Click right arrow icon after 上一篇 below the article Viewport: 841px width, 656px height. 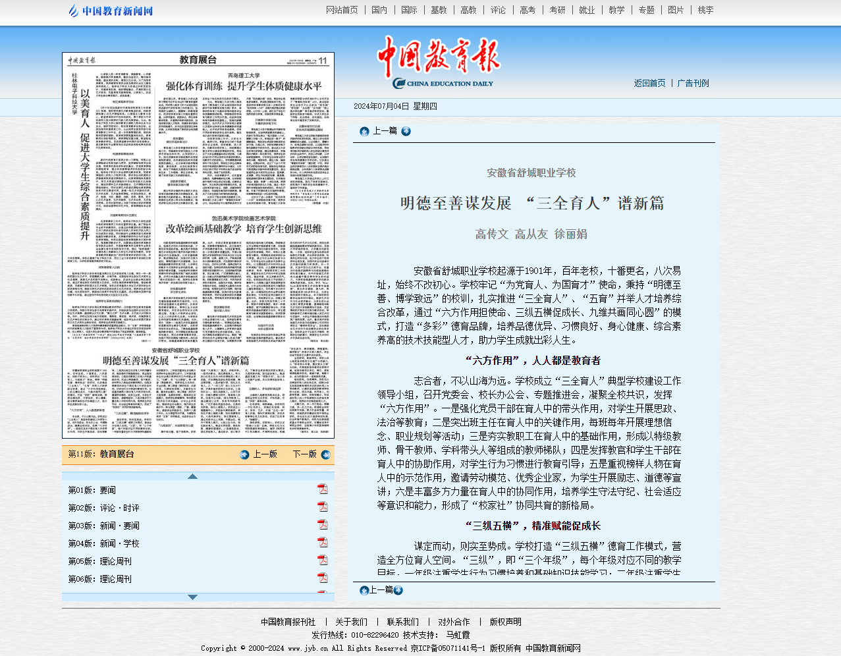click(x=398, y=590)
